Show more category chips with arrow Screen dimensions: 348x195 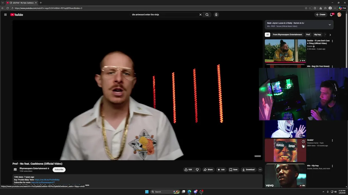coord(330,35)
